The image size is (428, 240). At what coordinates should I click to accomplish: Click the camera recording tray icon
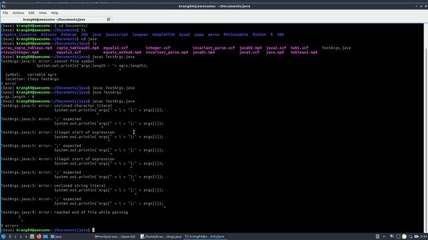417,237
